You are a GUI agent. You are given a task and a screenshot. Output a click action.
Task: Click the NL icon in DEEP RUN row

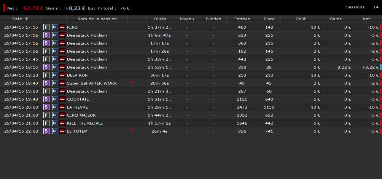(55, 75)
